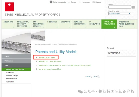The width and height of the screenshot is (139, 97).
Task: Click the Contact envelope icon
Action: 69,2
